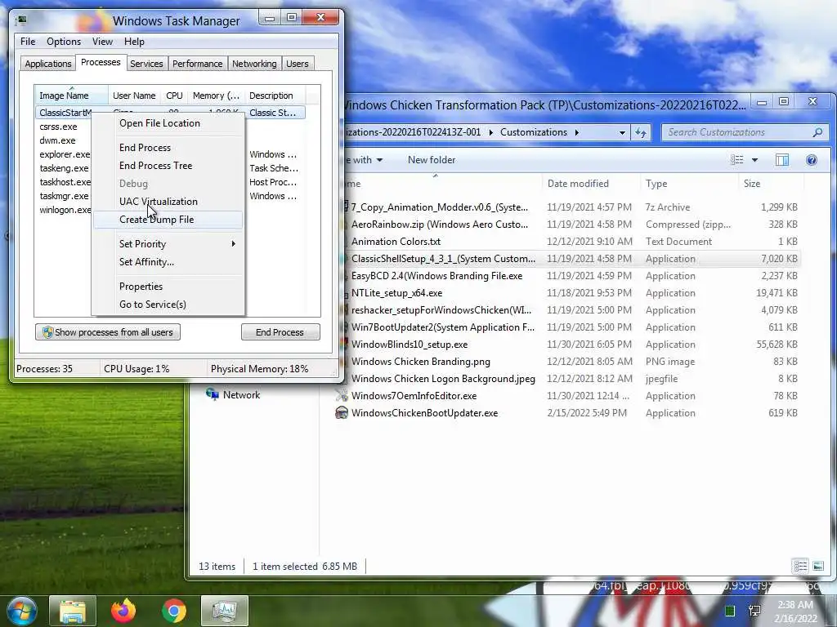Open view options dropdown arrow in Explorer
837x627 pixels.
754,160
